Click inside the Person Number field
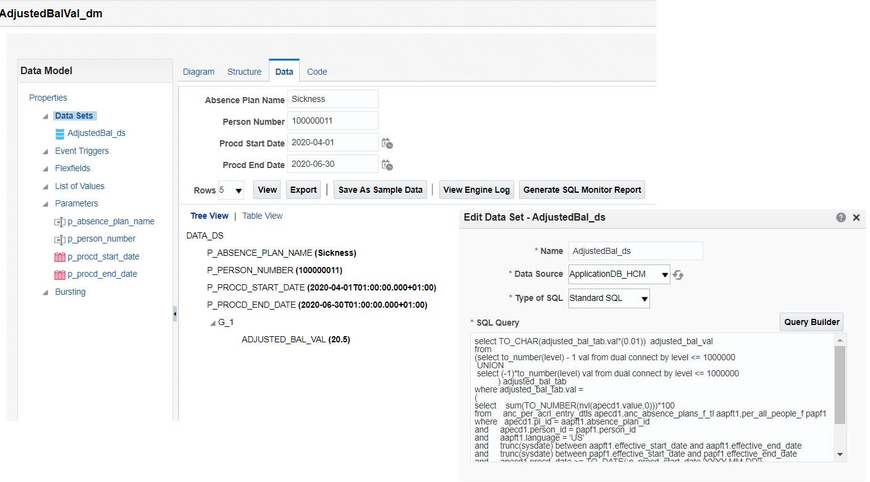Viewport: 870px width, 482px height. click(x=332, y=121)
